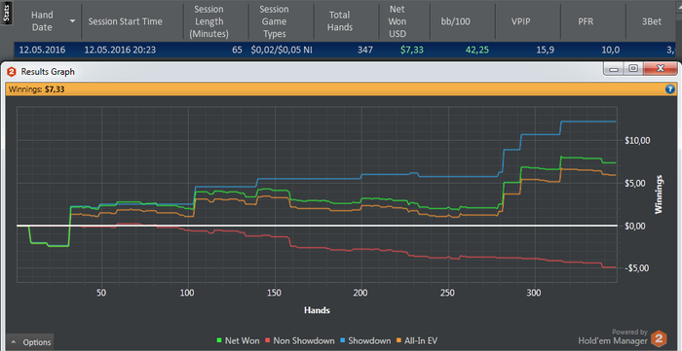Sort by Net Won USD column
The height and width of the screenshot is (351, 682).
point(398,21)
